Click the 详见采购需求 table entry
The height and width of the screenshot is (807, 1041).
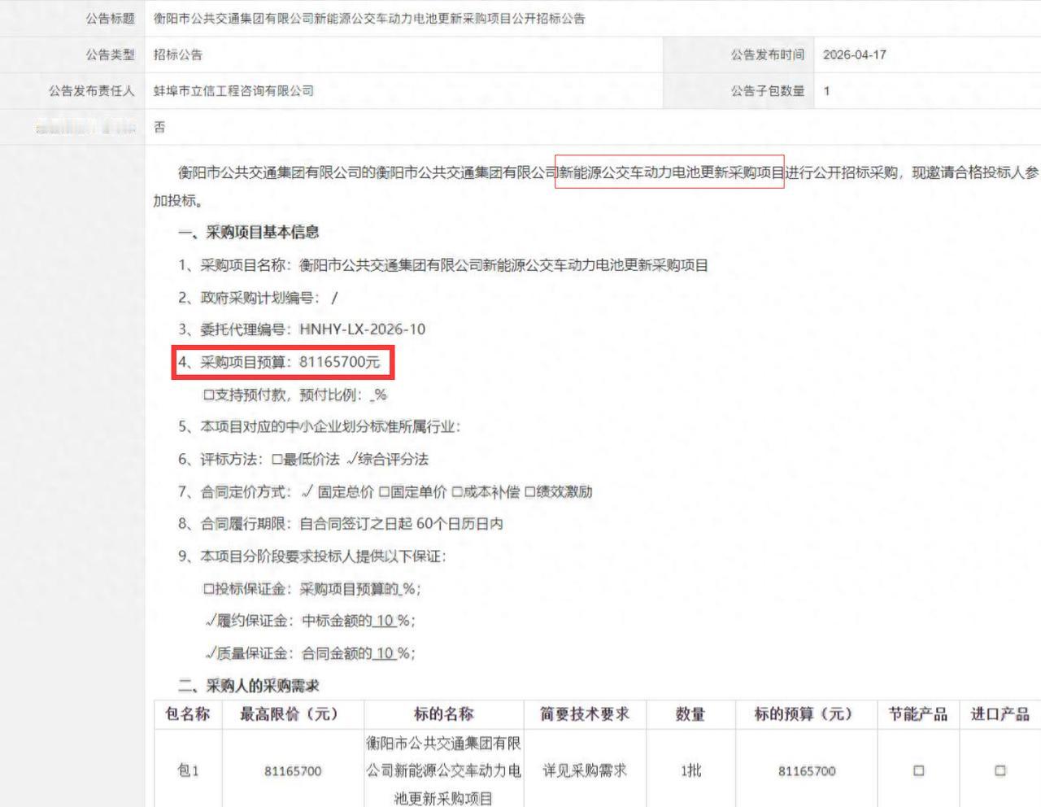[x=586, y=770]
